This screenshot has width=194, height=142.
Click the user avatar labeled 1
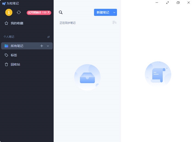(x=9, y=12)
